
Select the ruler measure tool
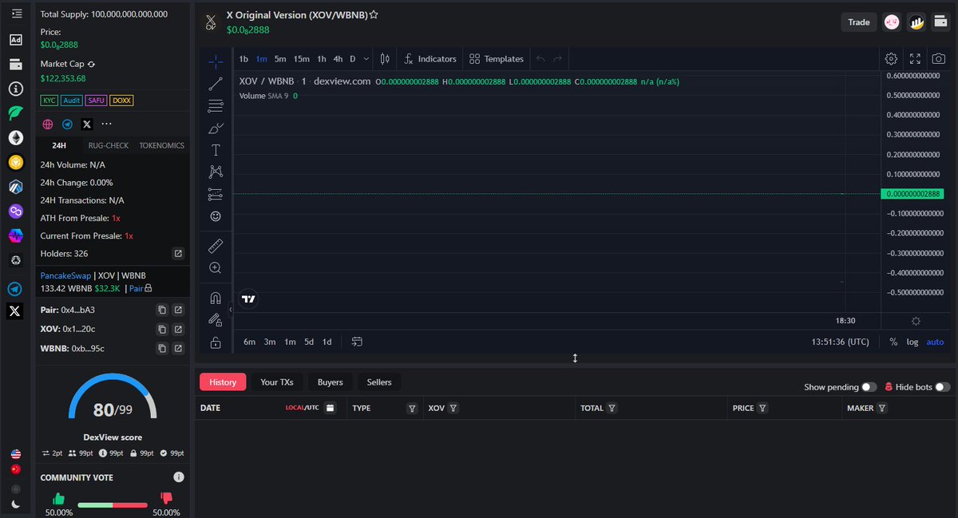(x=216, y=246)
